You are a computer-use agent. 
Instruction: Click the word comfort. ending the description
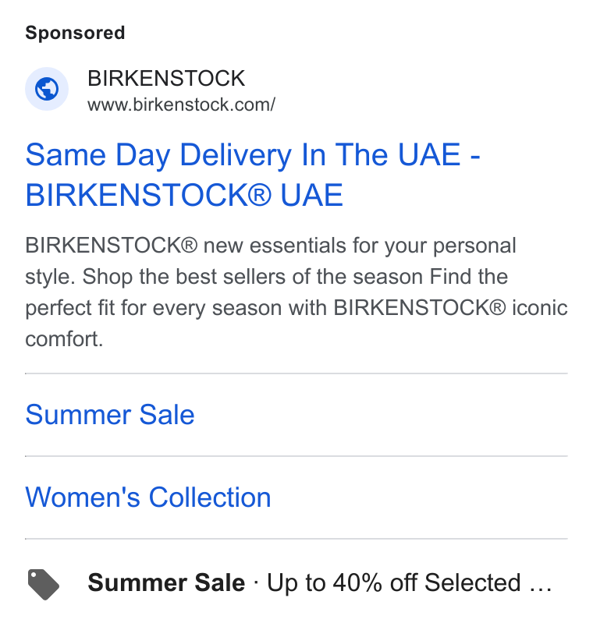coord(64,339)
